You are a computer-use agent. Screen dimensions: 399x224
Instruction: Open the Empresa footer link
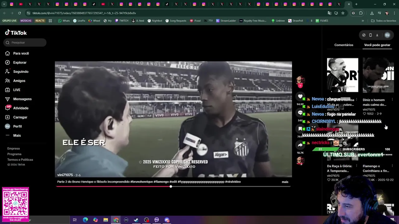click(13, 149)
